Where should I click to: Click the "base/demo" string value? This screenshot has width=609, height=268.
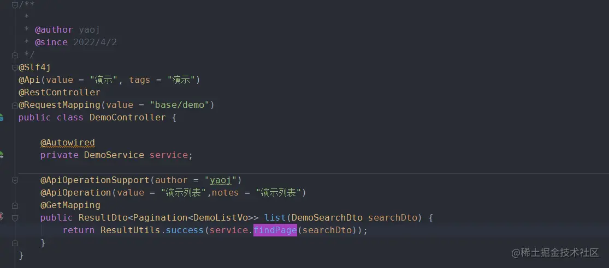tap(180, 105)
